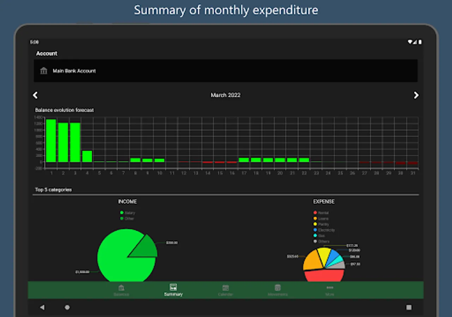Select the March 2022 month label
Viewport: 452px width, 317px height.
click(226, 95)
